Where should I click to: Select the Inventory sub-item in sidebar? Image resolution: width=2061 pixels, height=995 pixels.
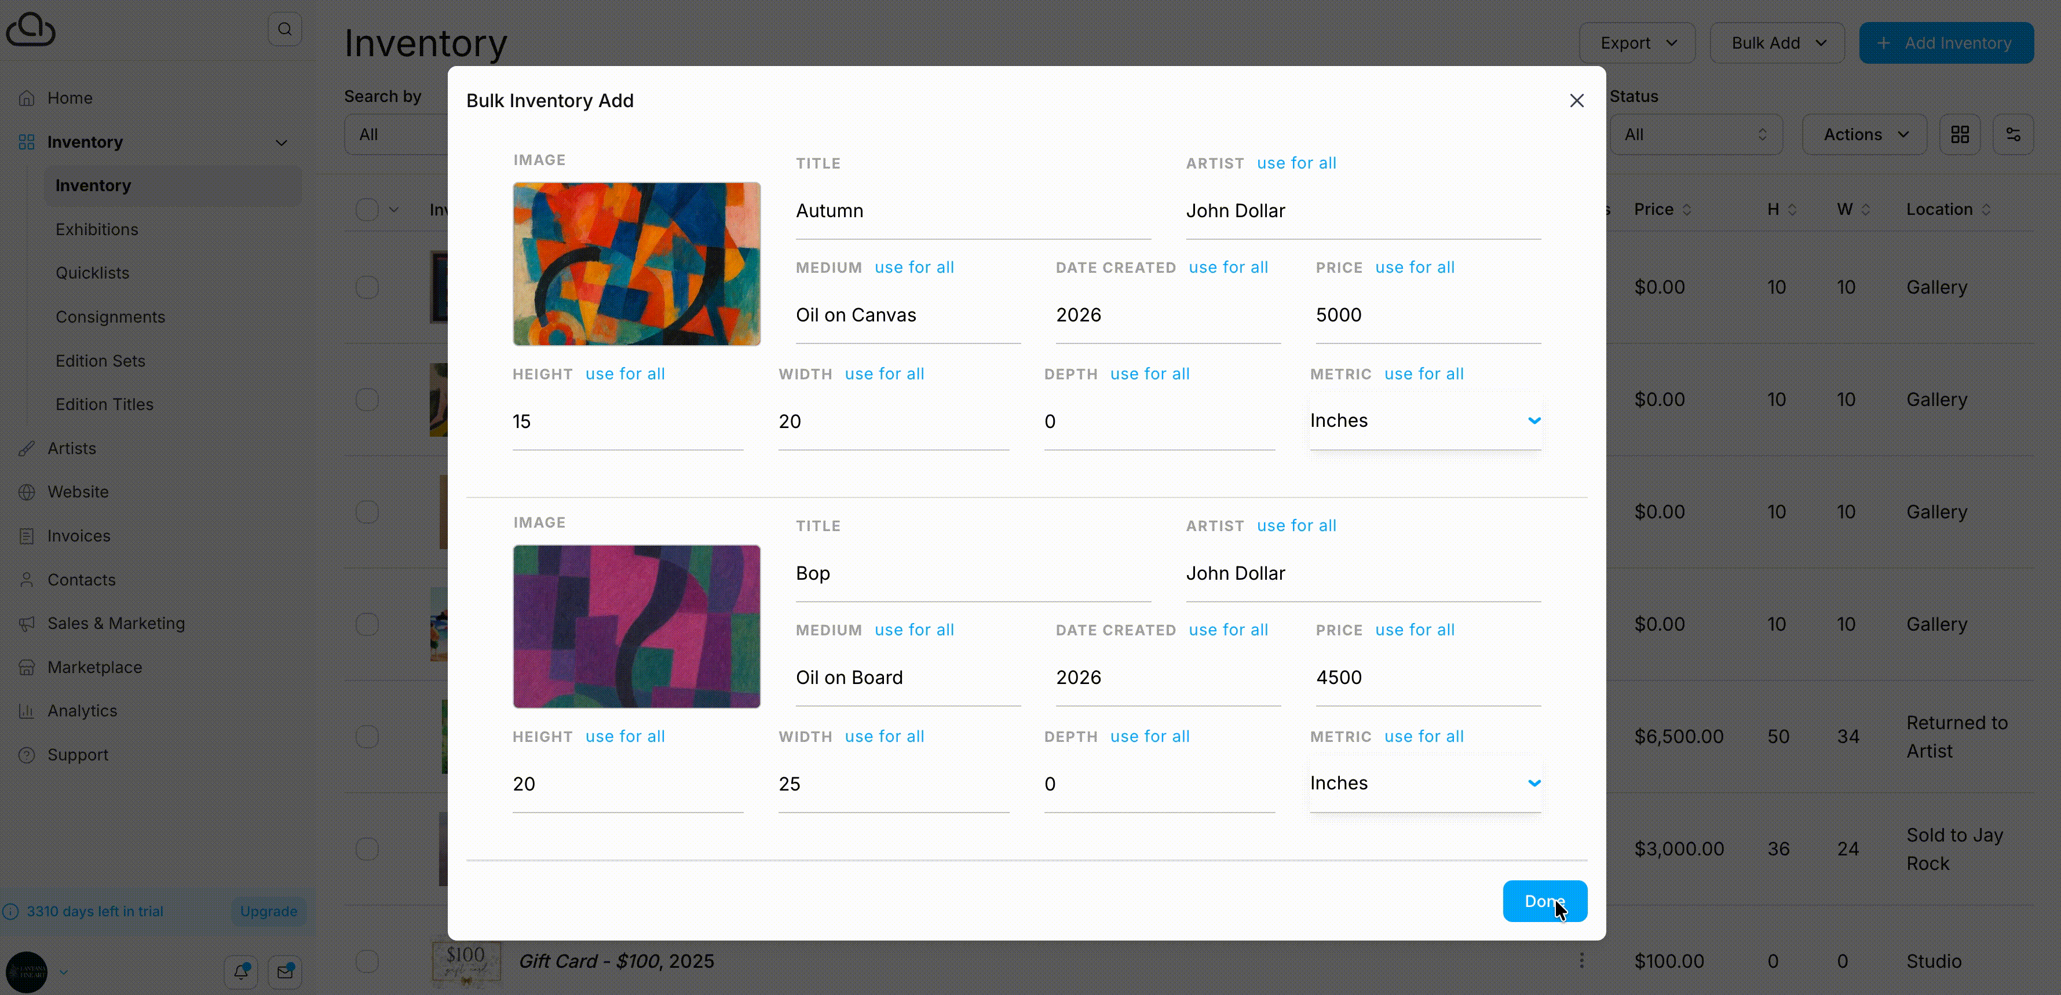point(173,185)
